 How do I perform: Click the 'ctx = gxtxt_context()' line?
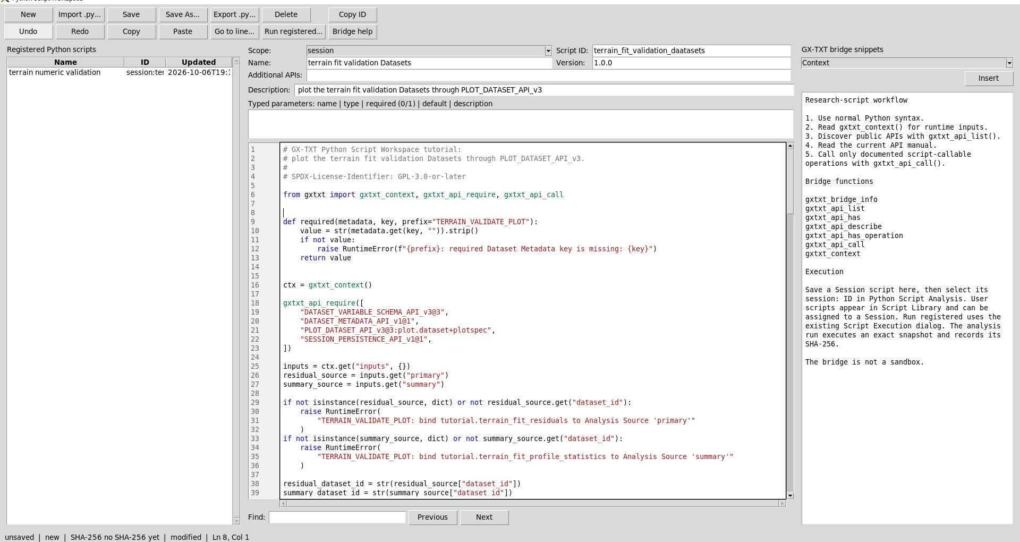(327, 285)
